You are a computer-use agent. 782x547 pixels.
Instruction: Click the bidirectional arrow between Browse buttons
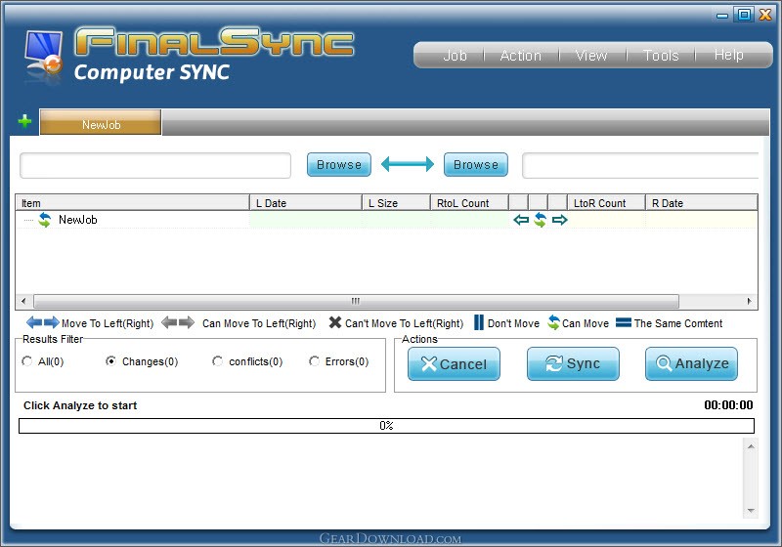pyautogui.click(x=408, y=164)
